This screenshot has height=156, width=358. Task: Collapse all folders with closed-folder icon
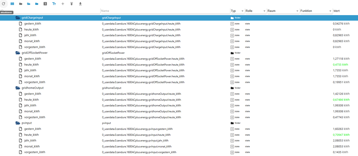pos(21,4)
